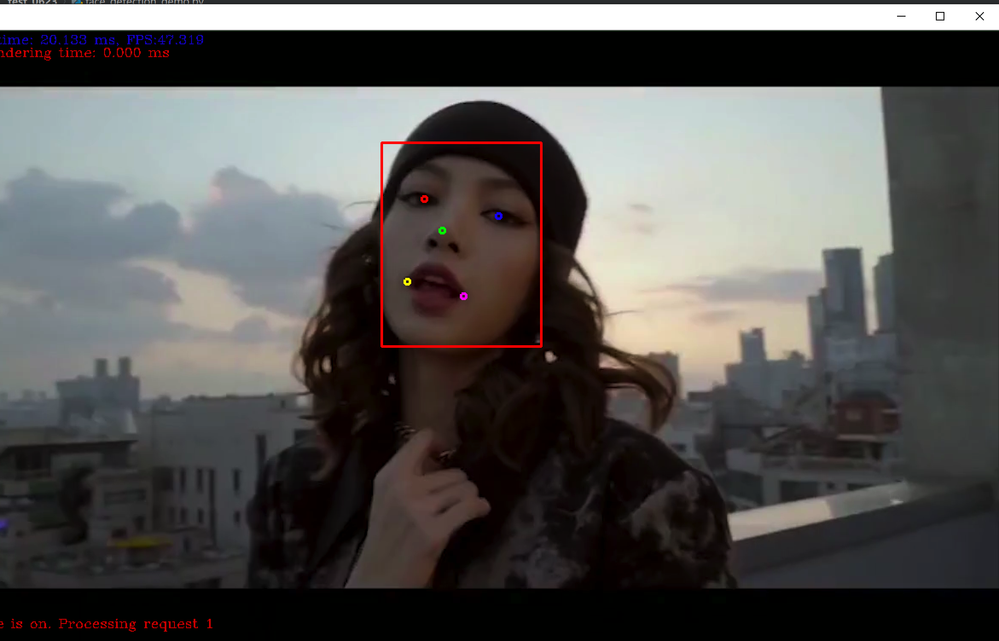Image resolution: width=999 pixels, height=641 pixels.
Task: Click the magenta mouth-corner landmark dot
Action: pos(464,296)
